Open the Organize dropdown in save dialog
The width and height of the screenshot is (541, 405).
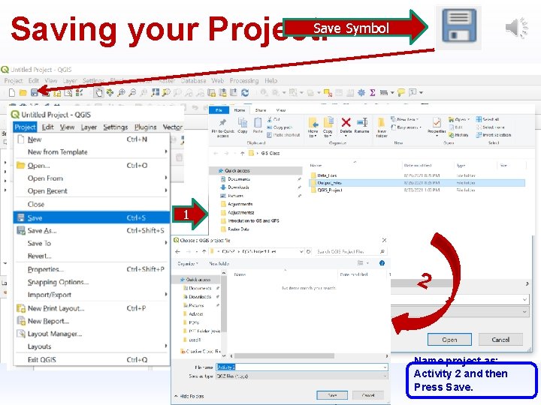188,263
